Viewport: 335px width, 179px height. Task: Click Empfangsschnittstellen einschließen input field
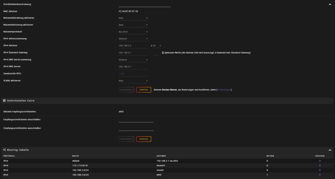pos(136,120)
